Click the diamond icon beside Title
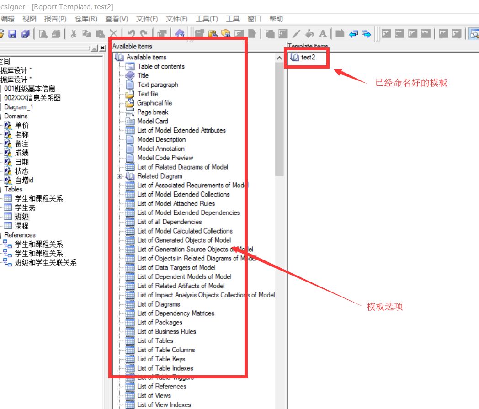 tap(130, 75)
